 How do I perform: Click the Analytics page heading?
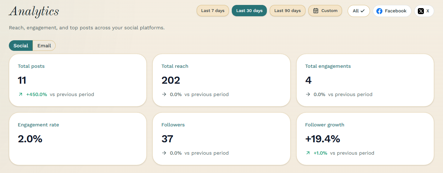tap(34, 11)
